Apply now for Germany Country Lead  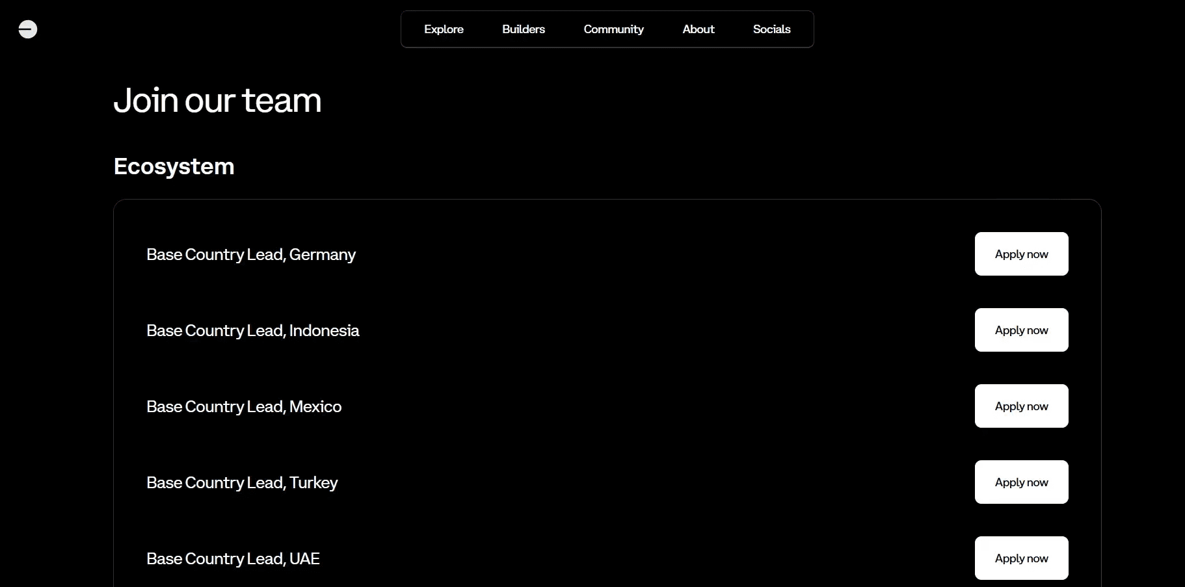[1021, 254]
